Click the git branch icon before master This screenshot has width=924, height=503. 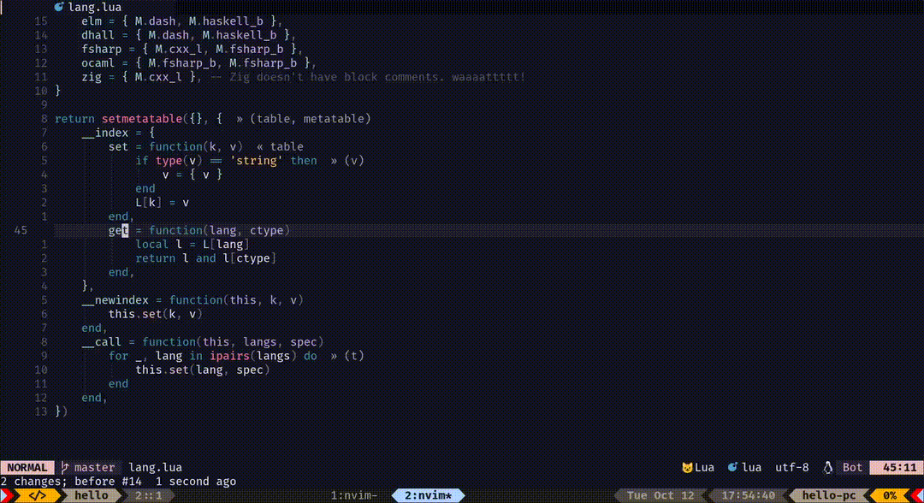click(x=65, y=468)
